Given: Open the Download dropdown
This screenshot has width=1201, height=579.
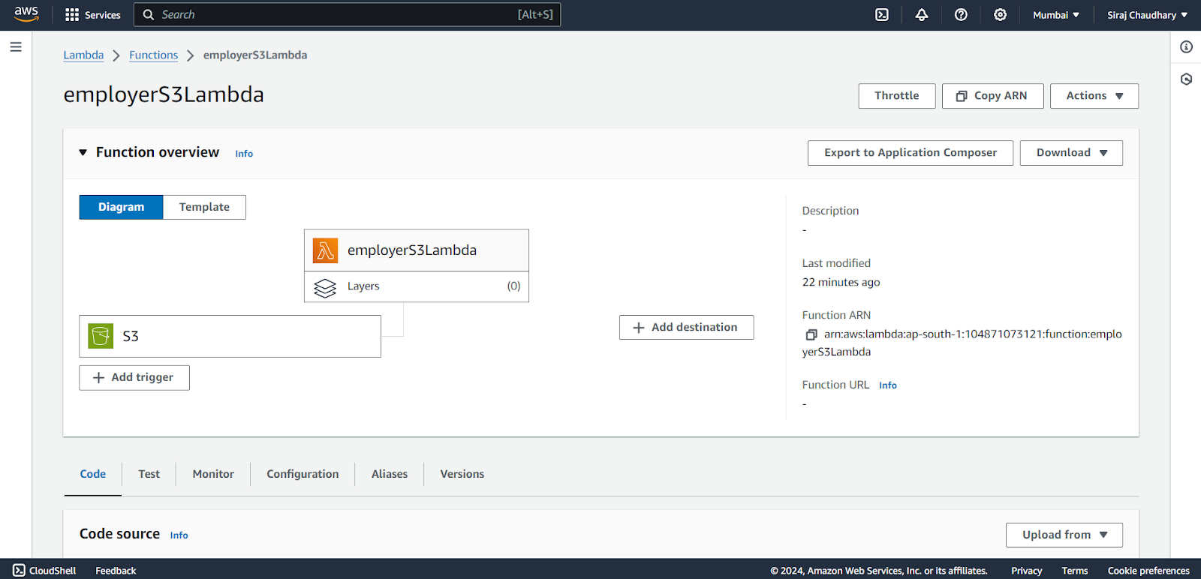Looking at the screenshot, I should [x=1071, y=153].
